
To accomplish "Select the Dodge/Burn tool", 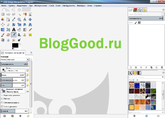I will click(19, 40).
